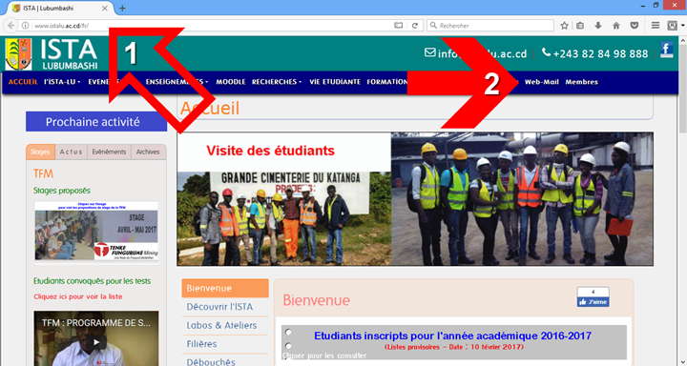Toggle reader view icon in address bar
Screen dimensions: 687x366
pos(398,26)
